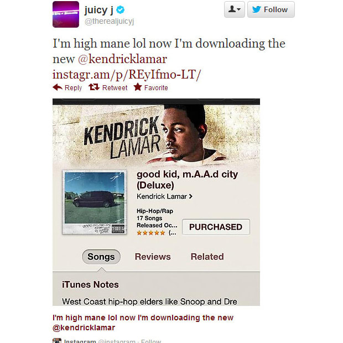
Task: Open the user actions dropdown
Action: pos(234,9)
